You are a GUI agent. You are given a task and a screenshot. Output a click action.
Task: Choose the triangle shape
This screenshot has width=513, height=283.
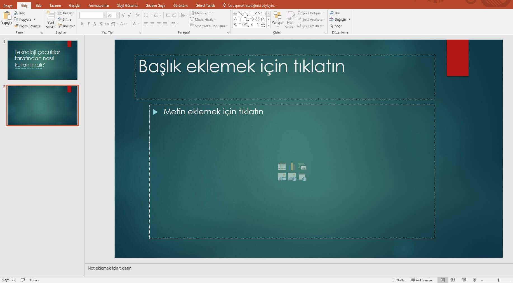[x=235, y=19]
